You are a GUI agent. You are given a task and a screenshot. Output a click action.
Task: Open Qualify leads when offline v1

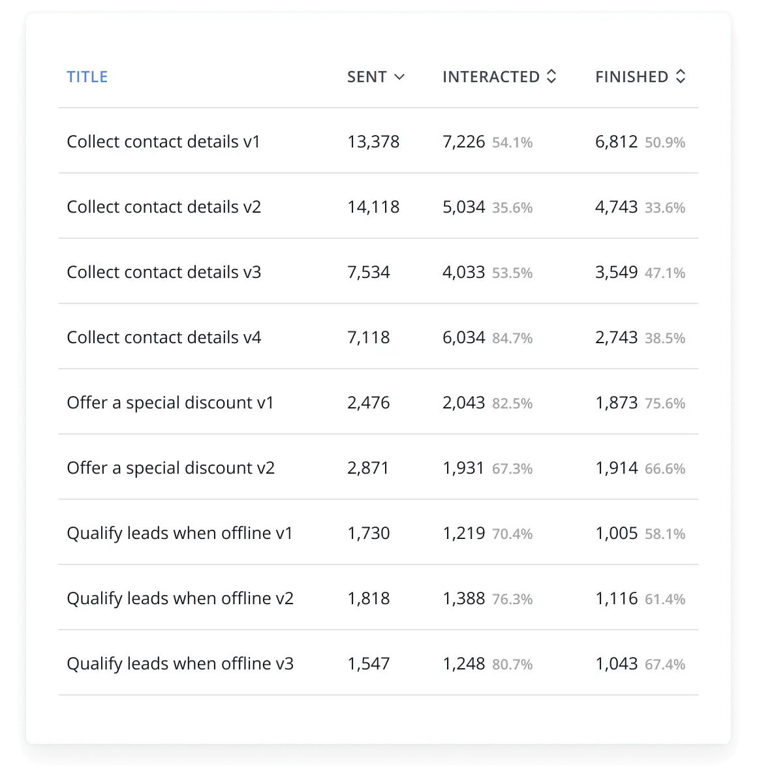[179, 533]
